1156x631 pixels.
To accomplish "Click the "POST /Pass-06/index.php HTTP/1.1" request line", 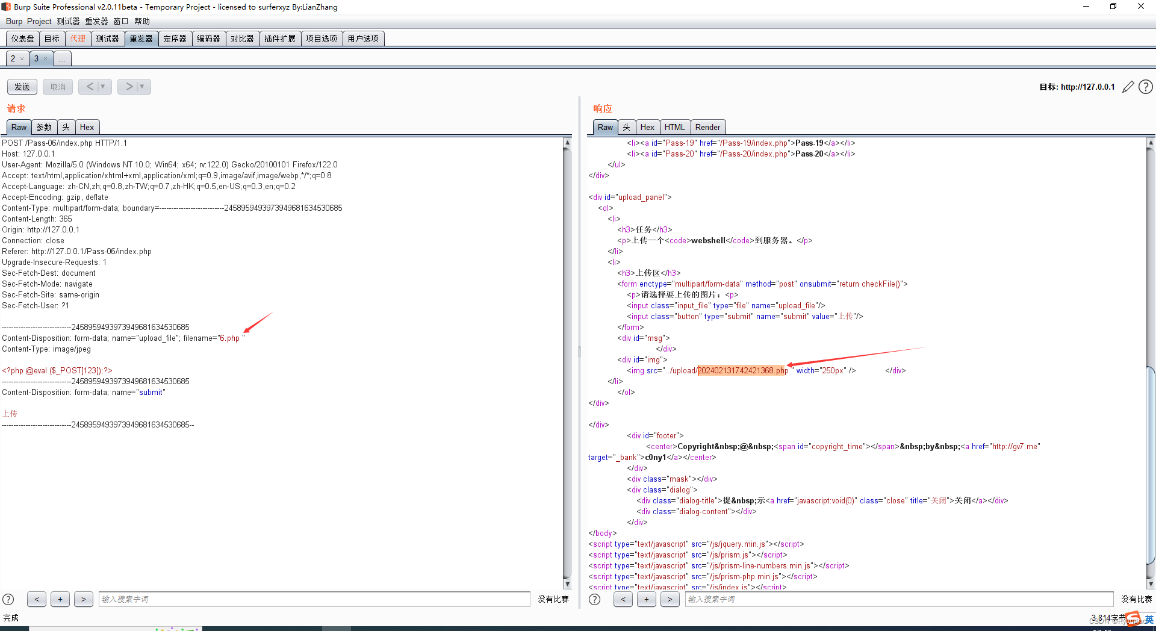I will tap(64, 143).
